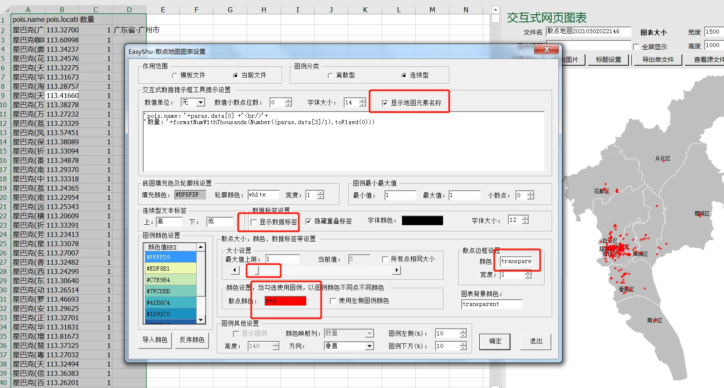Click the 轮廓颜色 field showing white

[263, 195]
